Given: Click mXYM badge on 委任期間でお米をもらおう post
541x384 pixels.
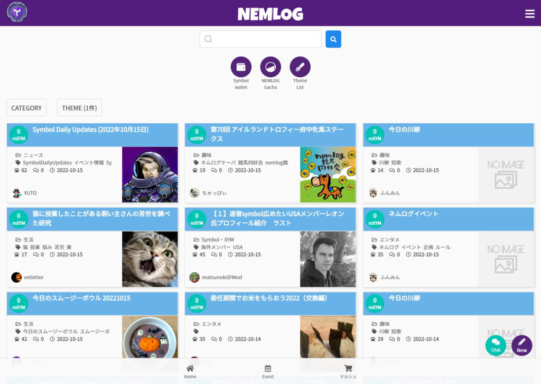Looking at the screenshot, I should [197, 304].
